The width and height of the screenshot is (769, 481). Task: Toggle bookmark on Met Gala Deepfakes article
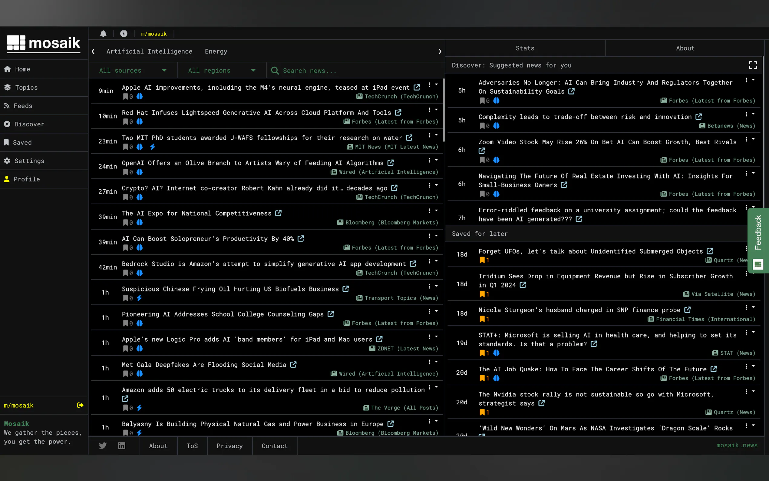point(126,374)
